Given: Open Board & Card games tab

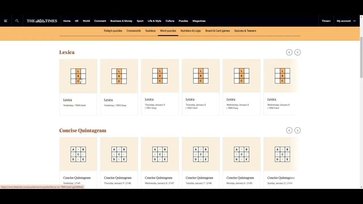Looking at the screenshot, I should [218, 31].
